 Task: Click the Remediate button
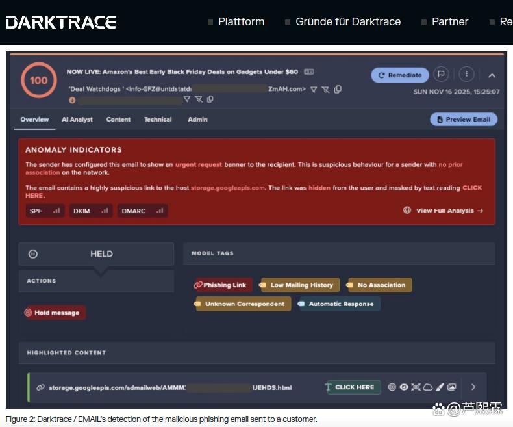[400, 75]
